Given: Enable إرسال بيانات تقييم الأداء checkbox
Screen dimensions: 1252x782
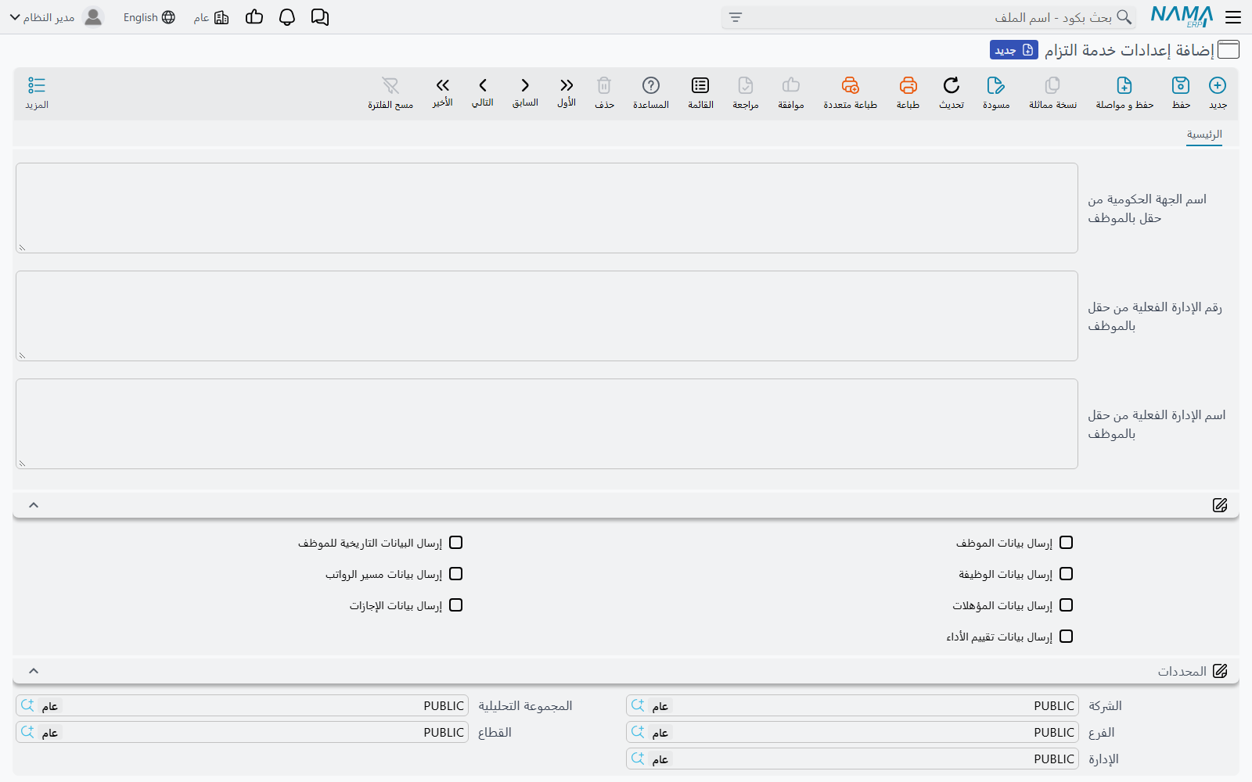Looking at the screenshot, I should click(x=1066, y=637).
